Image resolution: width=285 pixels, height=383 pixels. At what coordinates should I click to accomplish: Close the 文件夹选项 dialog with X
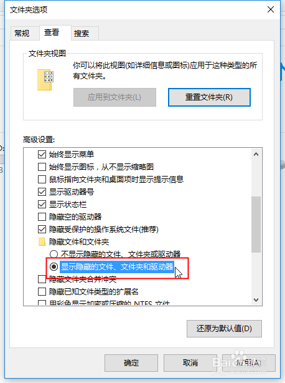coord(271,9)
